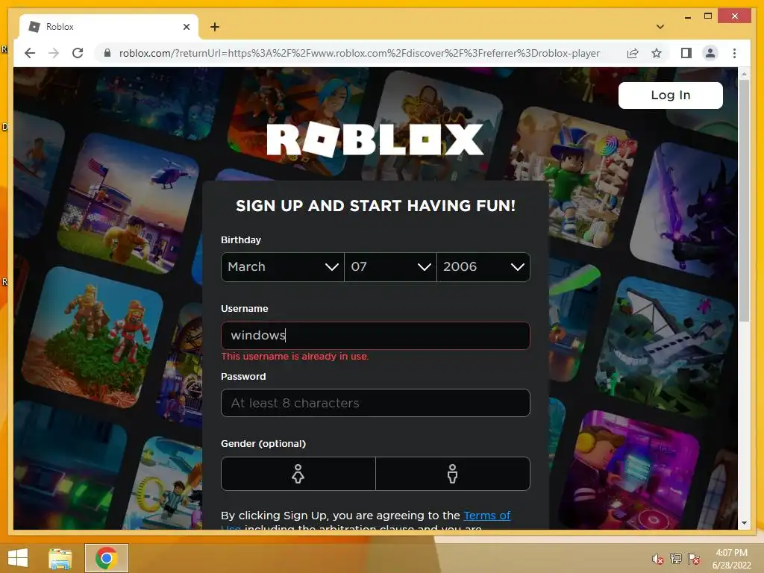Click the network tray icon
Viewport: 764px width, 573px height.
click(676, 559)
